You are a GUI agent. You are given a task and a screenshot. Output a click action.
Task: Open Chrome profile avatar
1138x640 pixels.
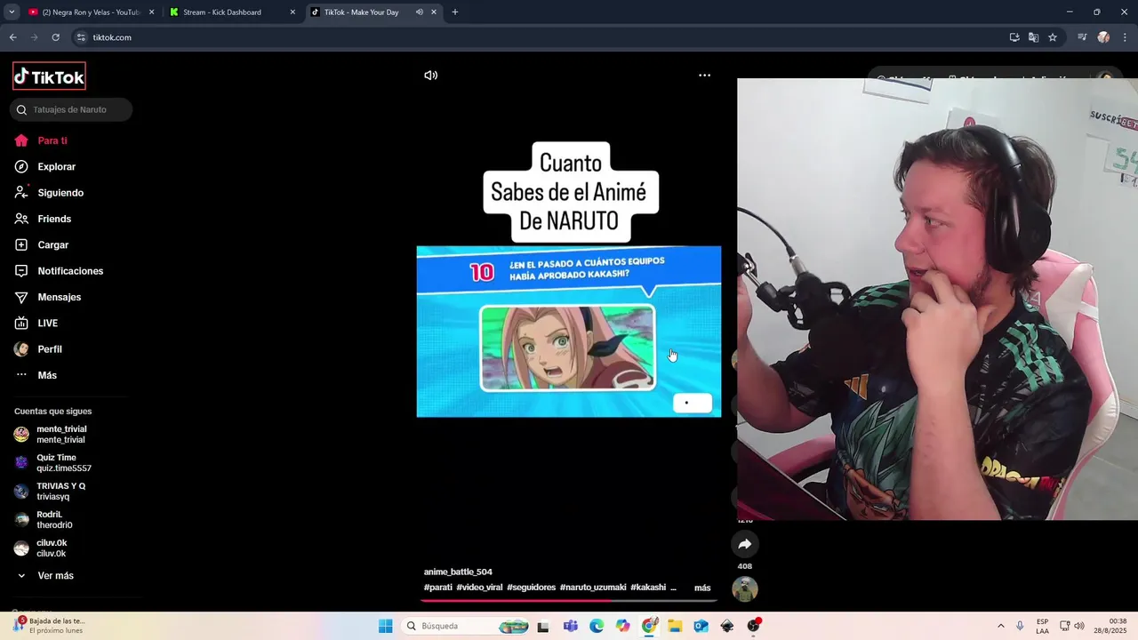click(x=1103, y=37)
